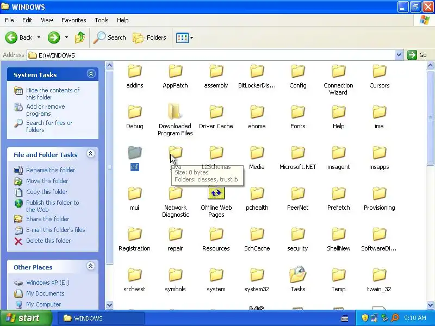
Task: Click Delete this folder
Action: point(48,241)
